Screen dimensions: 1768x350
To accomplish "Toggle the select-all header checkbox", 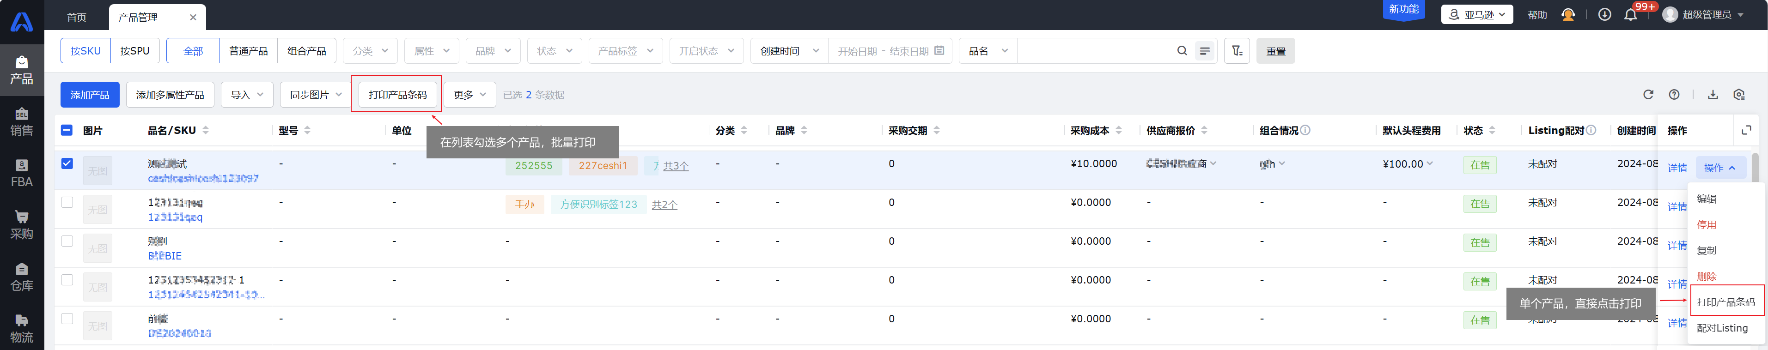I will tap(67, 130).
